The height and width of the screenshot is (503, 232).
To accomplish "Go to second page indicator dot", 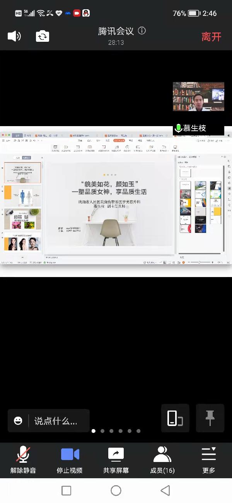I will point(102,431).
